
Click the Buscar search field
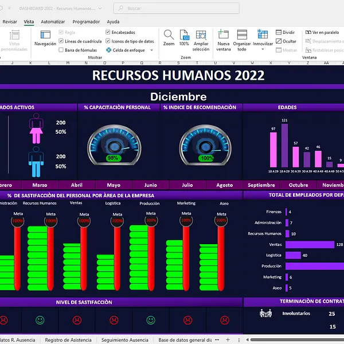177,9
